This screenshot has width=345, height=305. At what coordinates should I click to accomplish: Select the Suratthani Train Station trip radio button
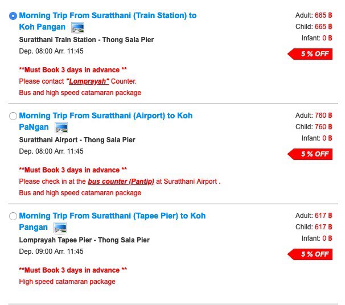tap(13, 16)
